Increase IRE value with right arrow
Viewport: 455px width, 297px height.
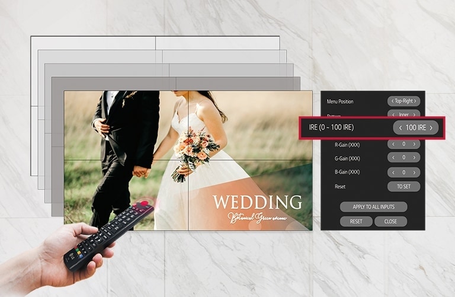(x=431, y=127)
